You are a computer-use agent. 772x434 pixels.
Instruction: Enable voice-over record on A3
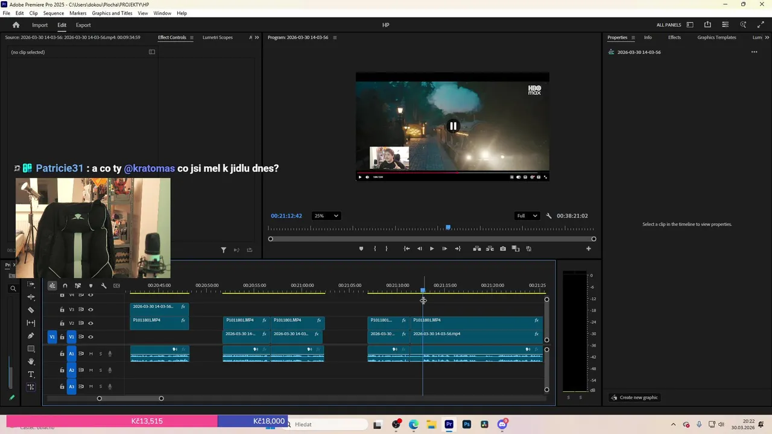click(110, 386)
